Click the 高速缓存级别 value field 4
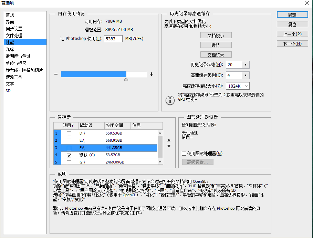 pos(234,76)
